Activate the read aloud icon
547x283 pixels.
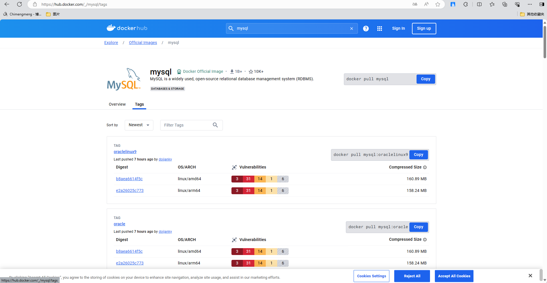coord(426,4)
